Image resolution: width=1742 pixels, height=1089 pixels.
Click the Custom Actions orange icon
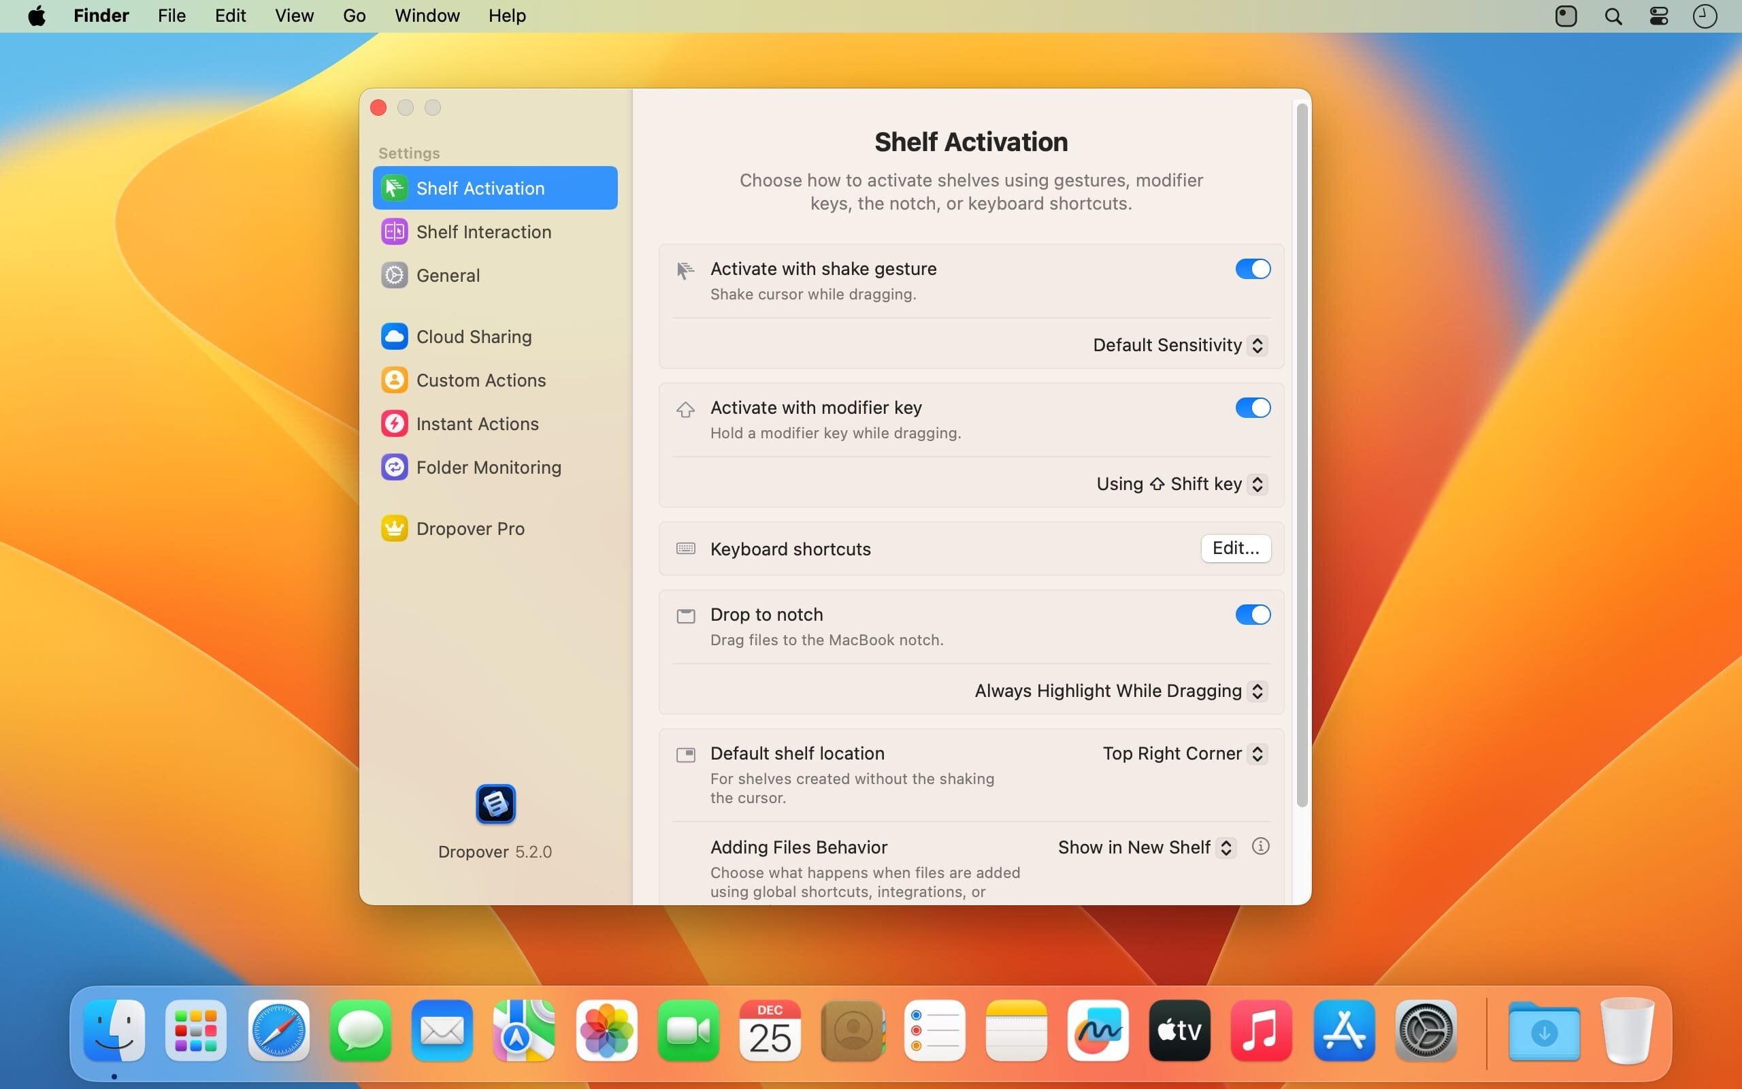pos(394,380)
